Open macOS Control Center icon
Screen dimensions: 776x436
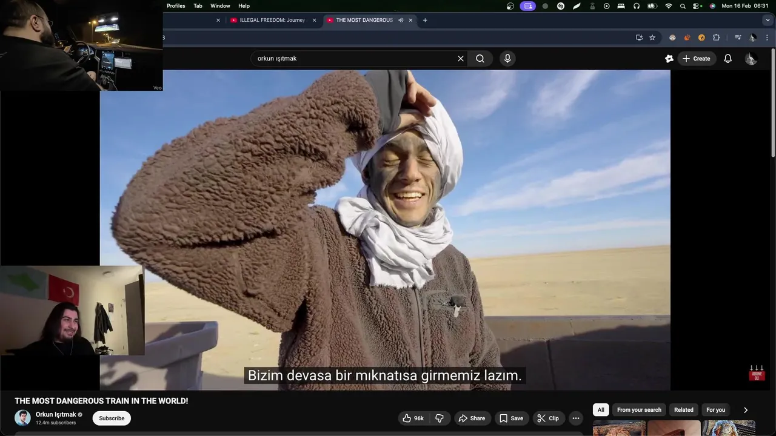(697, 6)
